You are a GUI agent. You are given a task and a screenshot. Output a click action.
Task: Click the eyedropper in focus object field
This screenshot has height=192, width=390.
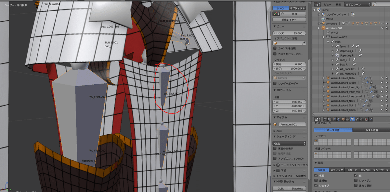304,43
